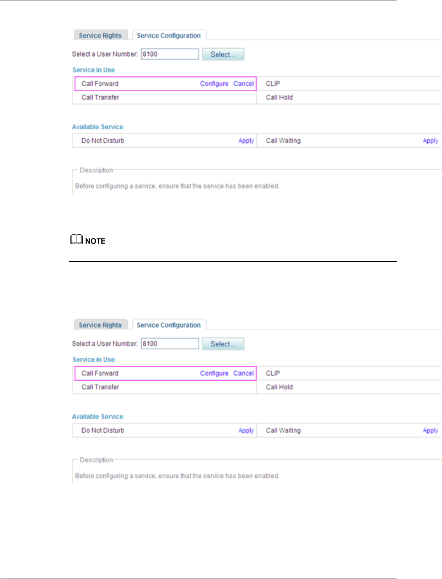Open the Service Rights tab in lower panel

[100, 325]
